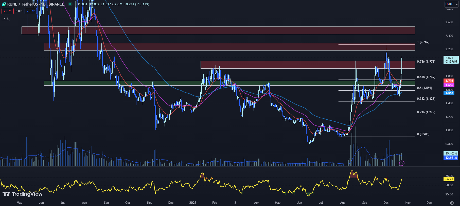460x206 pixels.
Task: Click the green market status dot
Action: 70,4
